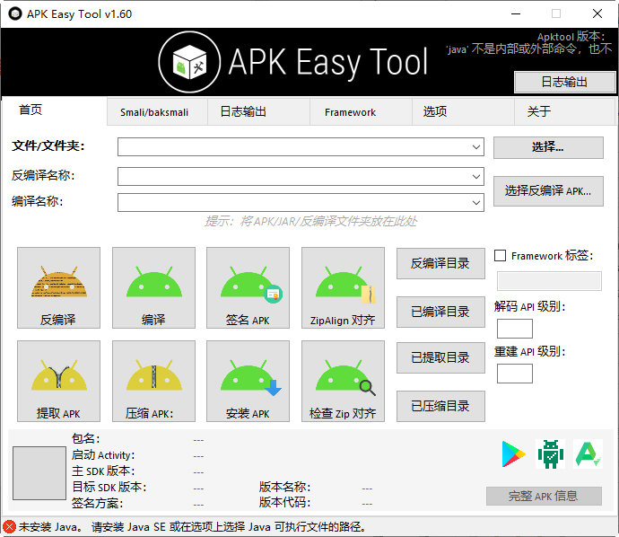The height and width of the screenshot is (537, 619).
Task: Switch to the Smali/baksmali tab
Action: pos(157,112)
